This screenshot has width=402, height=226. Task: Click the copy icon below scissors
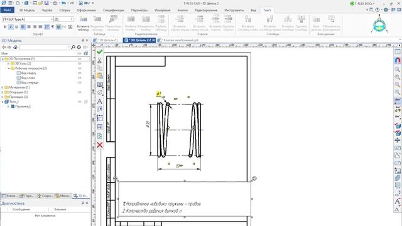[99, 68]
